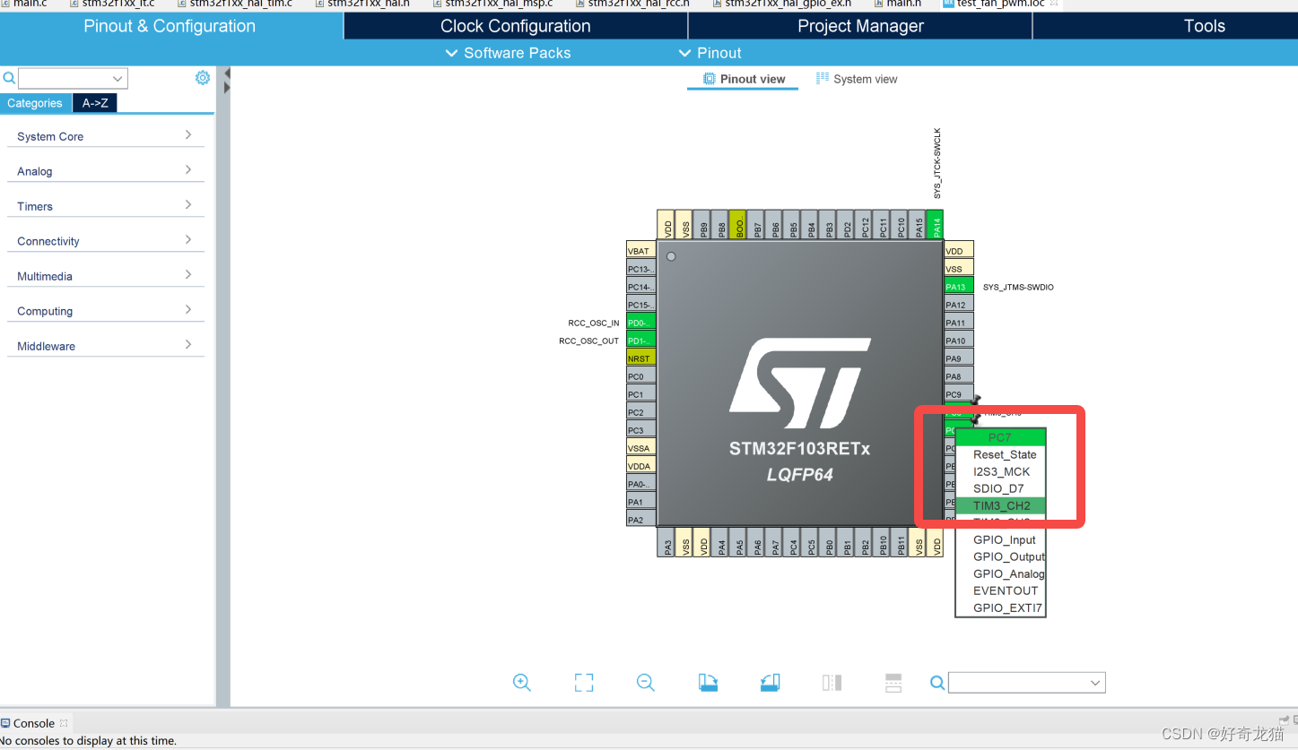Viewport: 1298px width, 750px height.
Task: Click the pin layout display icon near search
Action: (x=831, y=682)
